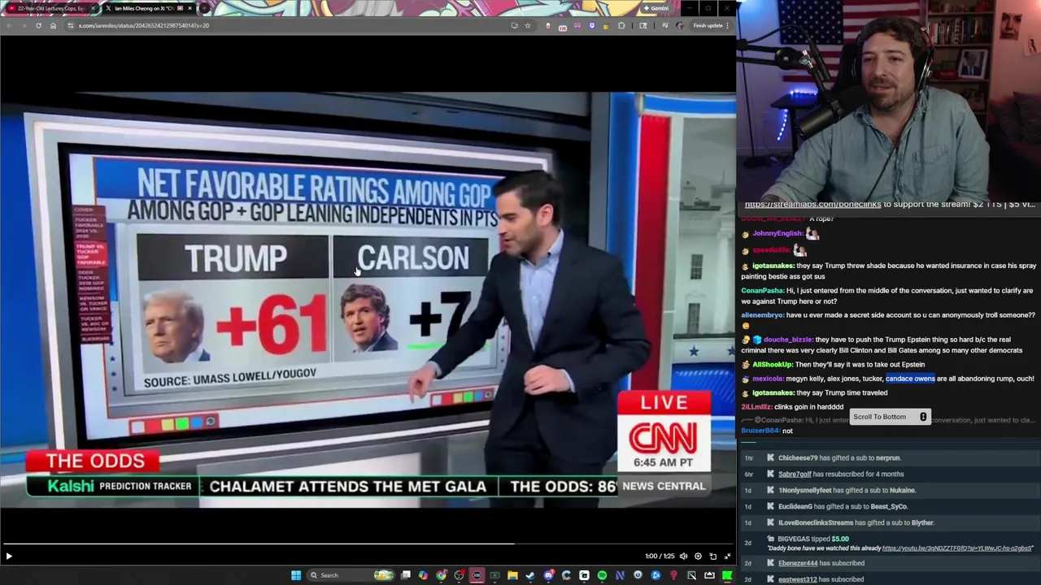Open eastwest312 user link

(797, 579)
